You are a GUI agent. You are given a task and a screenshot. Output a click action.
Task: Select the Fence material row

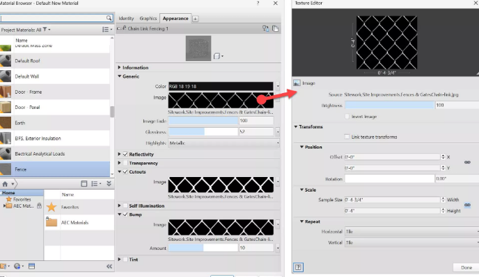point(55,169)
